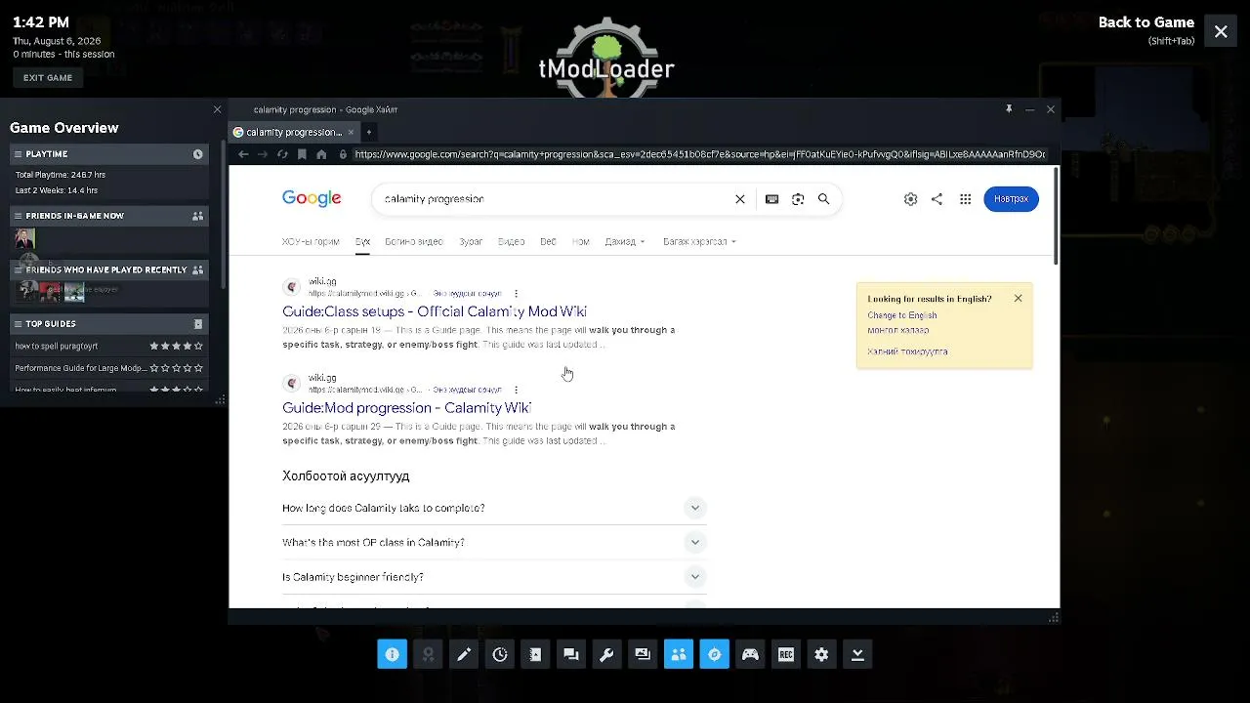Viewport: 1250px width, 703px height.
Task: Pin the overlay browser window
Action: pyautogui.click(x=1009, y=109)
